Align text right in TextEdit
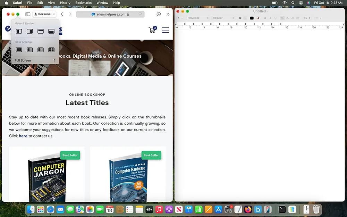This screenshot has width=347, height=217. (x=293, y=18)
